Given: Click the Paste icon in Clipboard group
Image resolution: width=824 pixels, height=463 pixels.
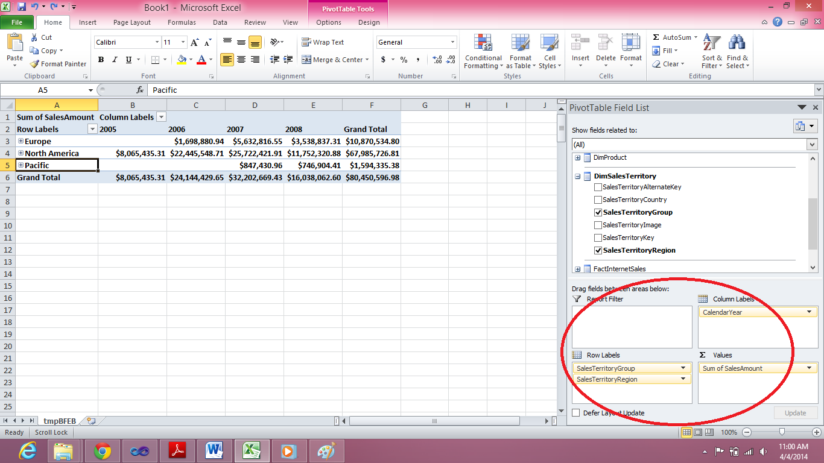Looking at the screenshot, I should [14, 43].
